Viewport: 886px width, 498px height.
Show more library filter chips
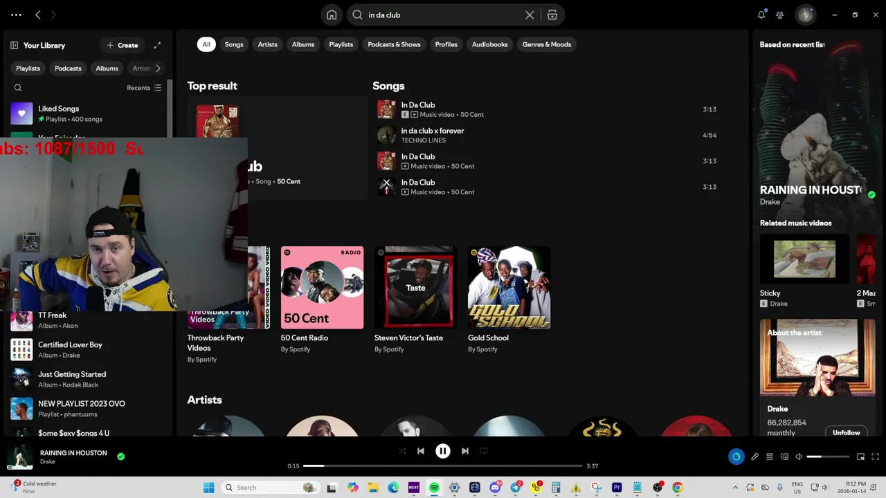click(158, 68)
